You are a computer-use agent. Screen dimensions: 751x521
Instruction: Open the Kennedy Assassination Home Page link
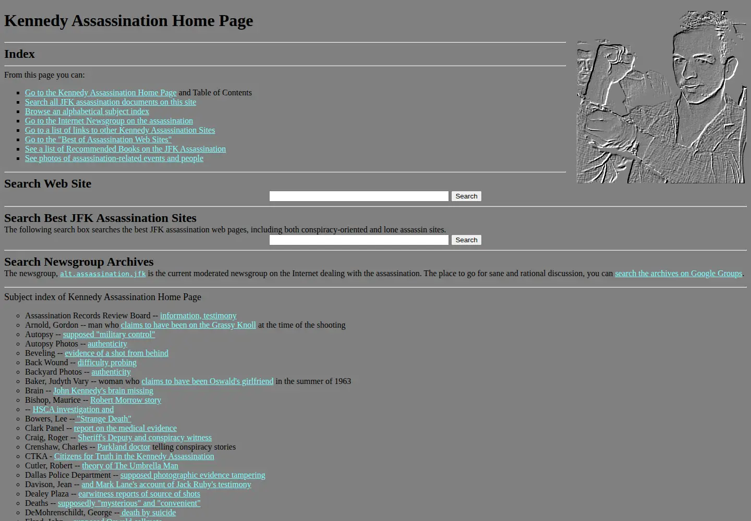coord(101,93)
